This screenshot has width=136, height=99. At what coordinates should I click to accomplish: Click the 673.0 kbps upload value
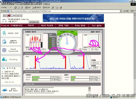(95, 77)
